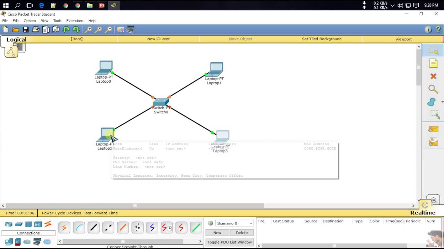This screenshot has width=444, height=249.
Task: Select the automatic connection type lightning icon
Action: (x=64, y=228)
